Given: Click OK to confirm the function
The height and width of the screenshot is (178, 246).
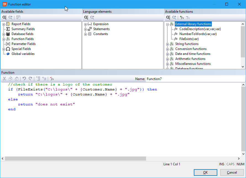Looking at the screenshot, I should pyautogui.click(x=205, y=172).
